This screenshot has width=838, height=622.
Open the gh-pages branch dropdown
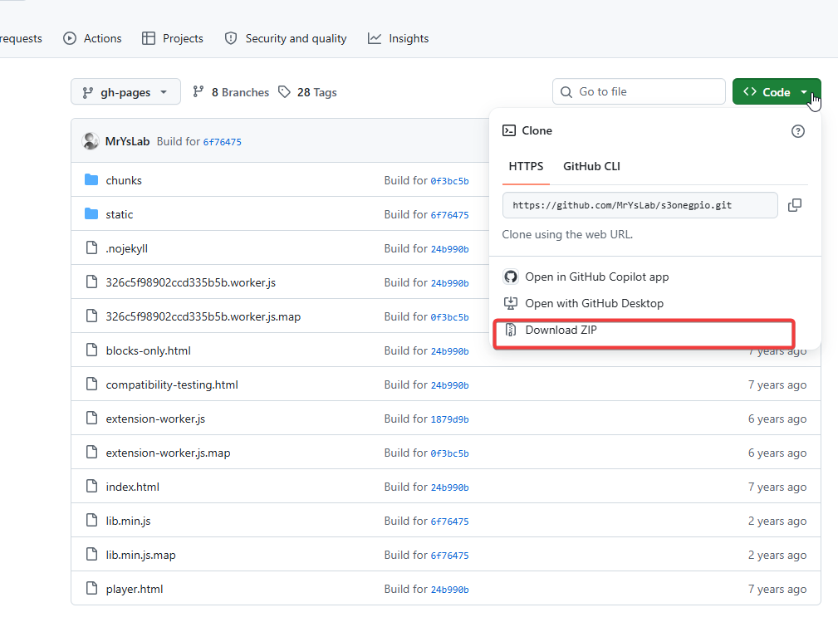(125, 92)
